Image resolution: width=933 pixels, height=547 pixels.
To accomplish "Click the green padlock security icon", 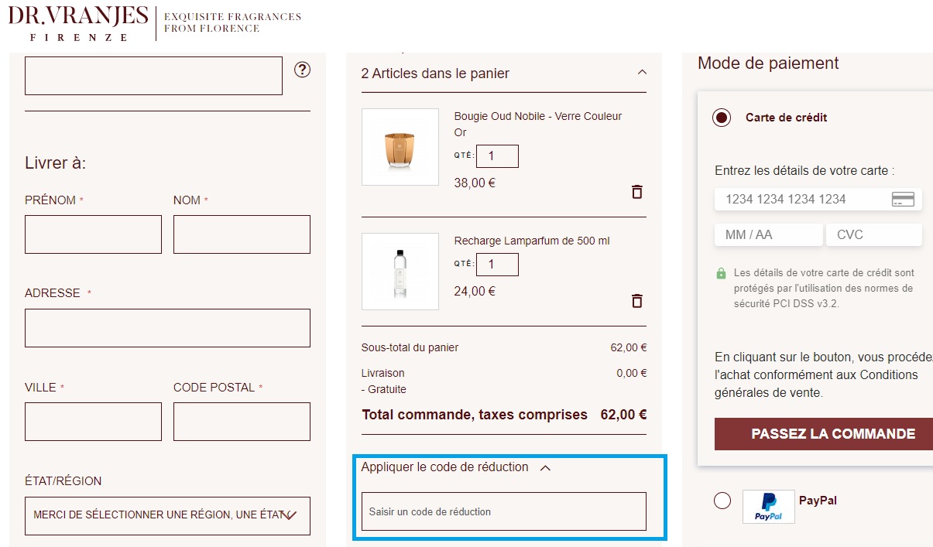I will click(x=722, y=273).
